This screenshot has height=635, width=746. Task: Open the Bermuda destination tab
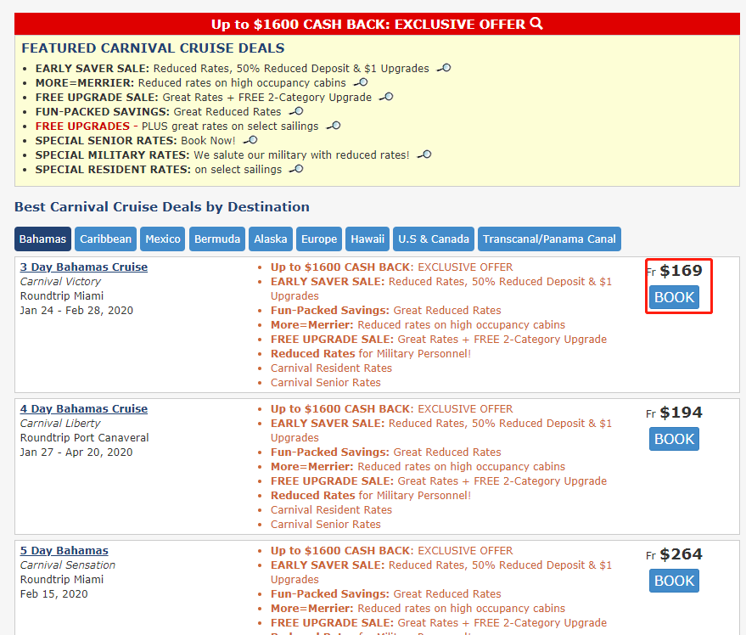click(217, 239)
